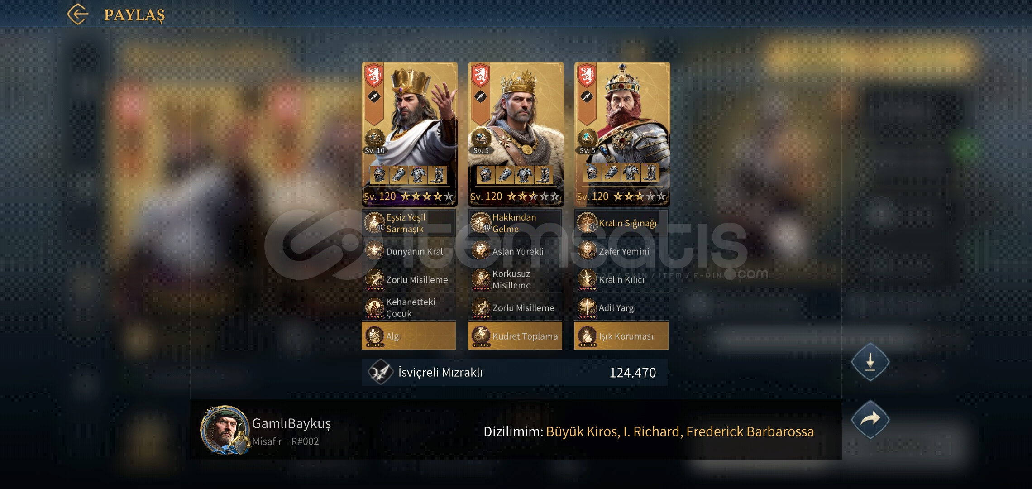This screenshot has height=489, width=1032.
Task: Tap the download image diamond icon
Action: tap(870, 362)
